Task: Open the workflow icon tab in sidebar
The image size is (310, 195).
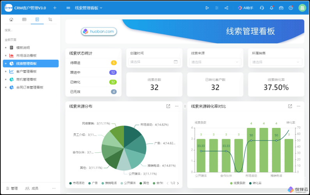Action: click(50, 19)
